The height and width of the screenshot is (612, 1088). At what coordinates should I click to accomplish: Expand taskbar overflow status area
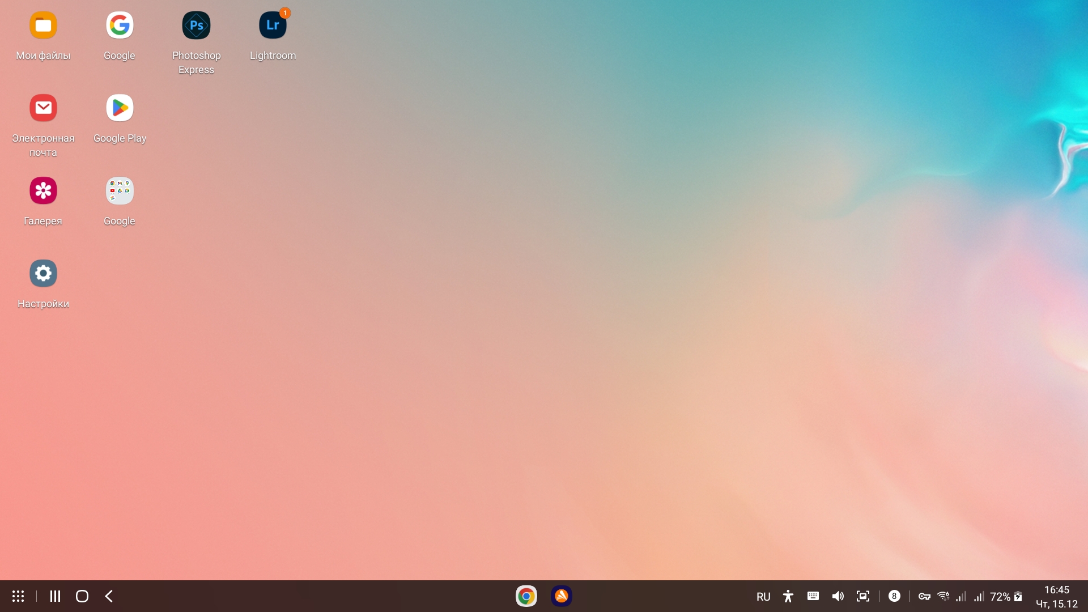pos(893,596)
